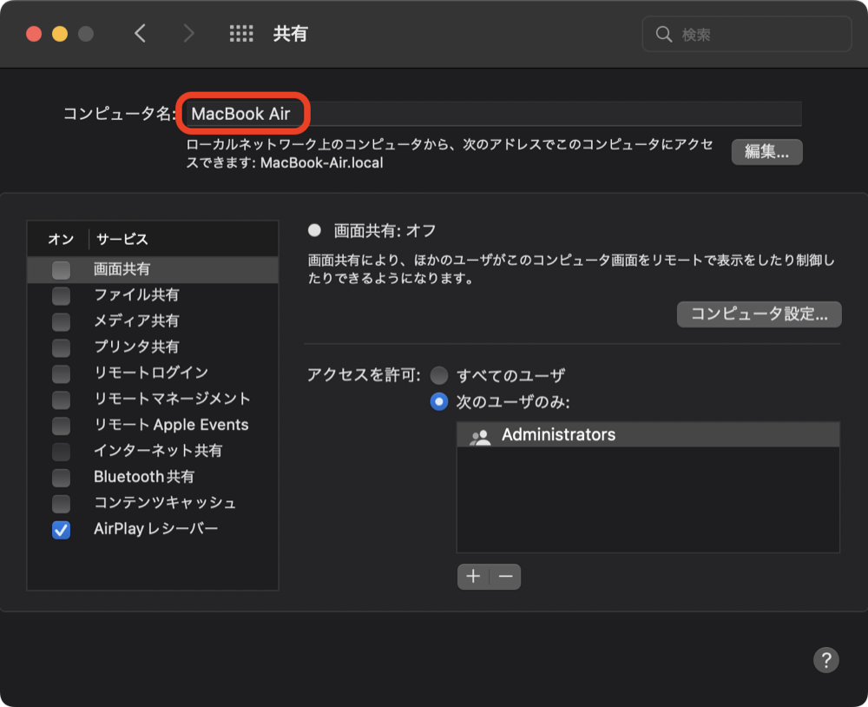
Task: Enable the コンテンツキャッシュ checkbox
Action: (x=61, y=504)
